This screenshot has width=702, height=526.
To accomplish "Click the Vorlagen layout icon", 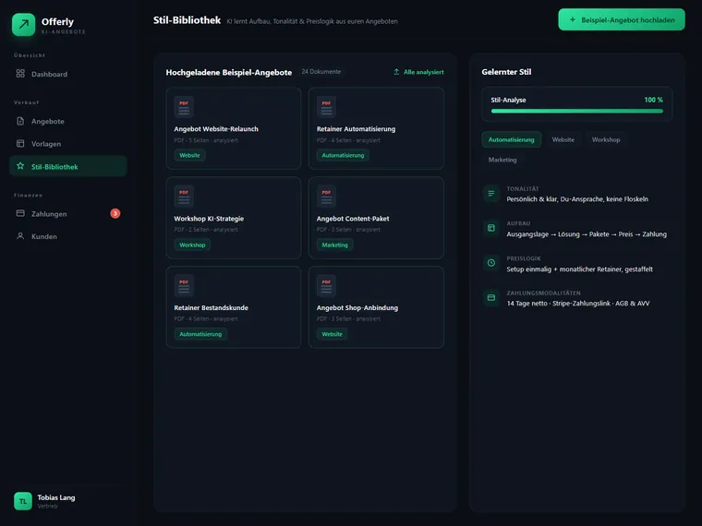I will pos(20,144).
